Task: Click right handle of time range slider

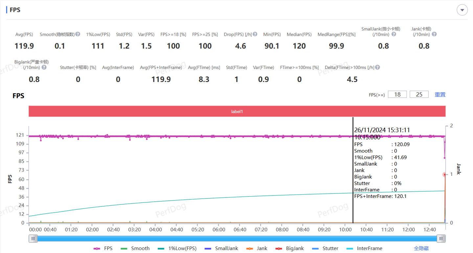Action: [441, 239]
